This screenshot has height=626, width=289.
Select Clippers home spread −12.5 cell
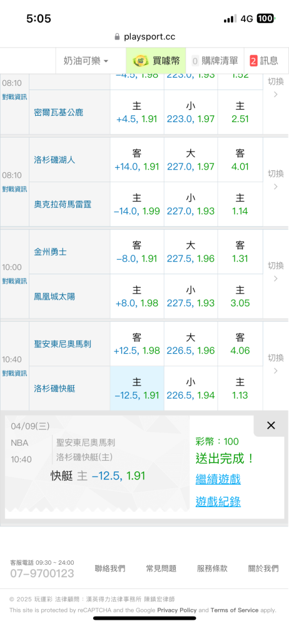137,389
